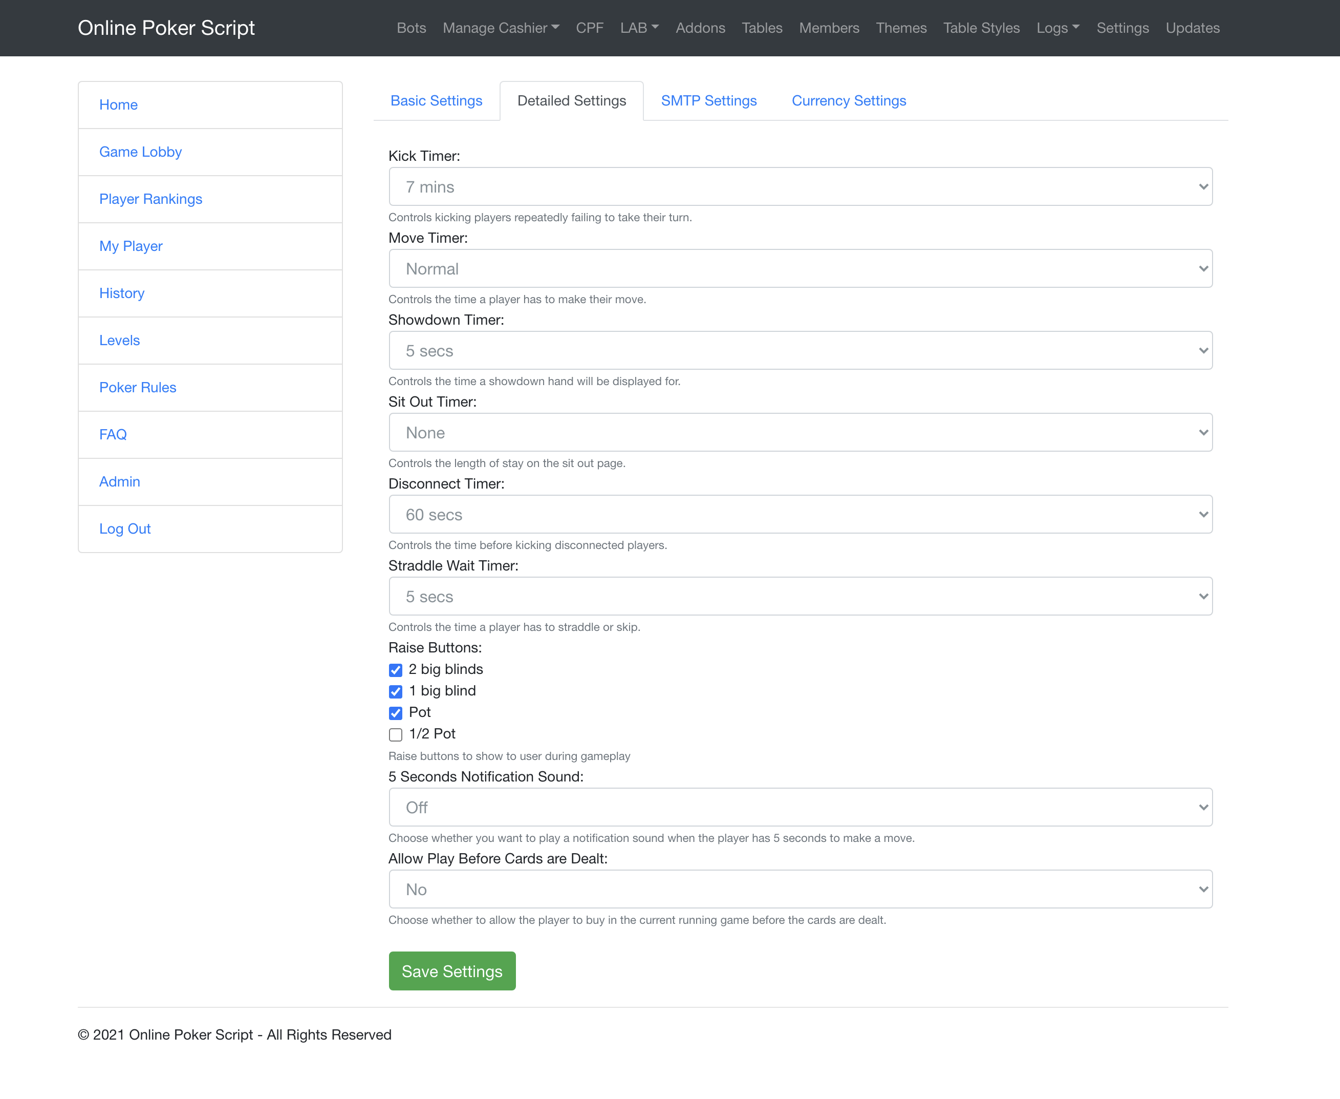Screen dimensions: 1340x1099
Task: Open Player Rankings sidebar link
Action: 150,199
